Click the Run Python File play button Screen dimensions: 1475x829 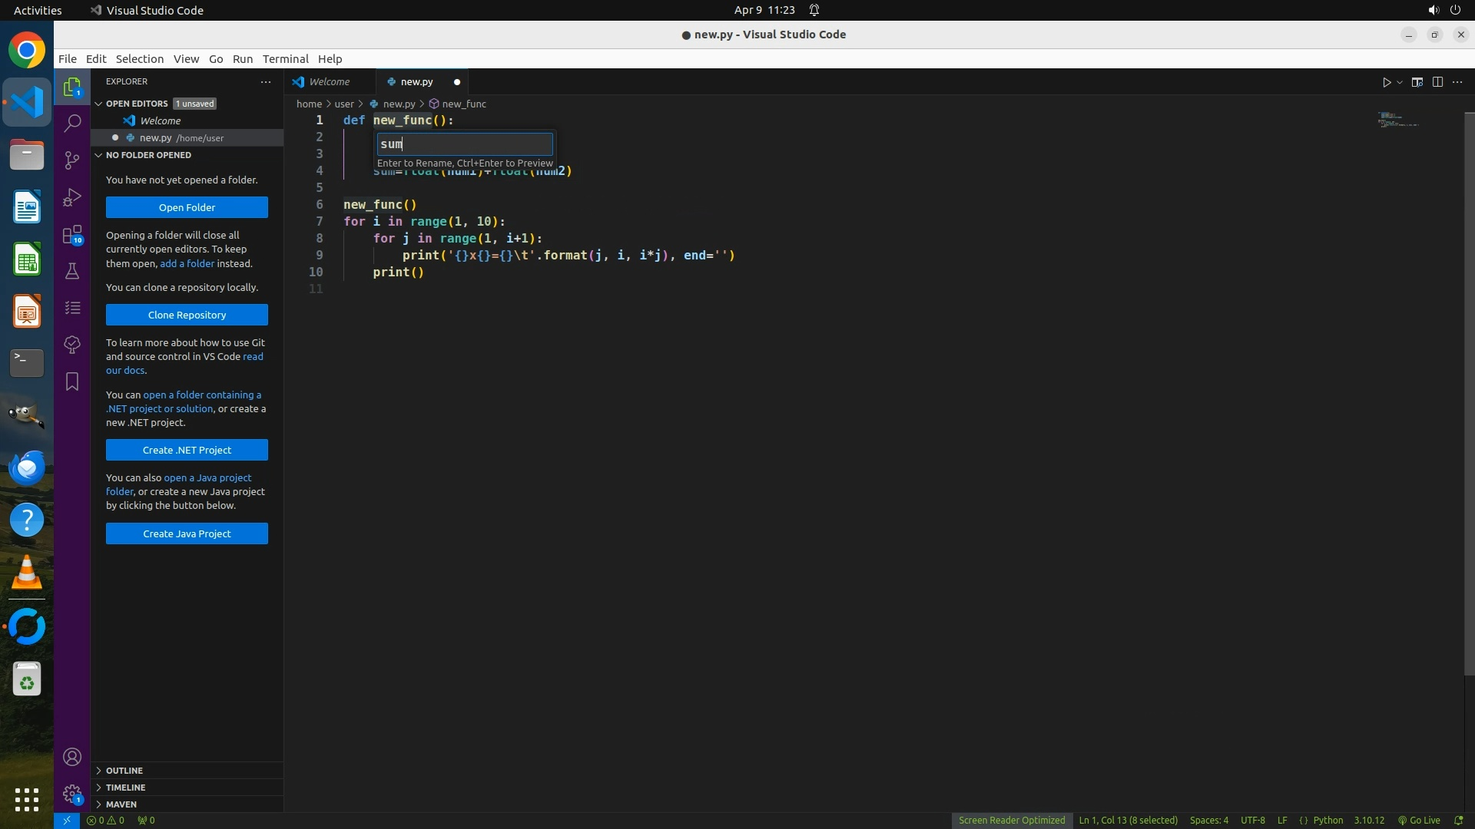1386,82
